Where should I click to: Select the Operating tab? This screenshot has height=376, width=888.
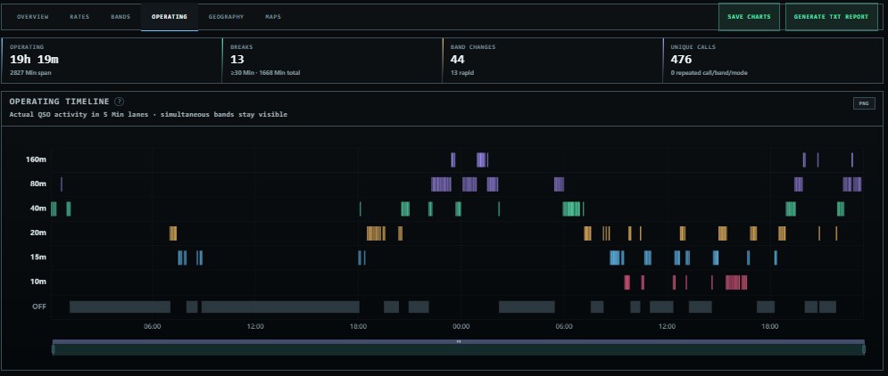click(170, 17)
